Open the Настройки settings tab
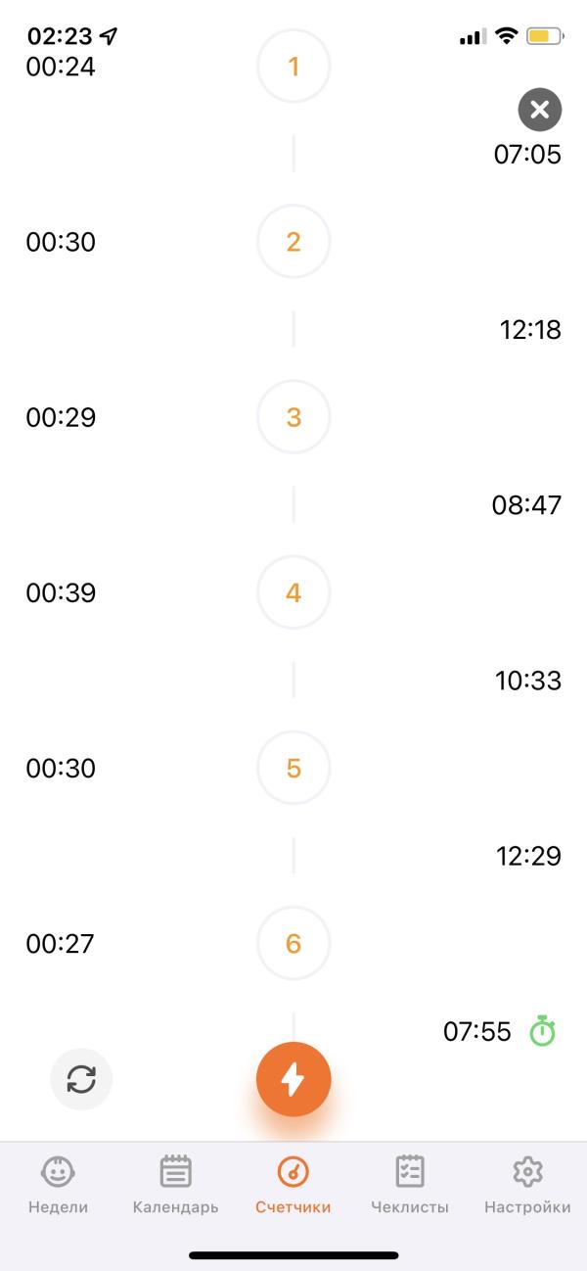This screenshot has width=587, height=1271. click(x=527, y=1183)
